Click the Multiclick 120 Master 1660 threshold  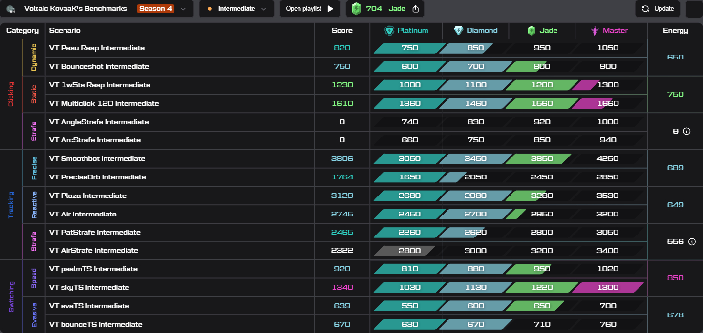point(608,104)
